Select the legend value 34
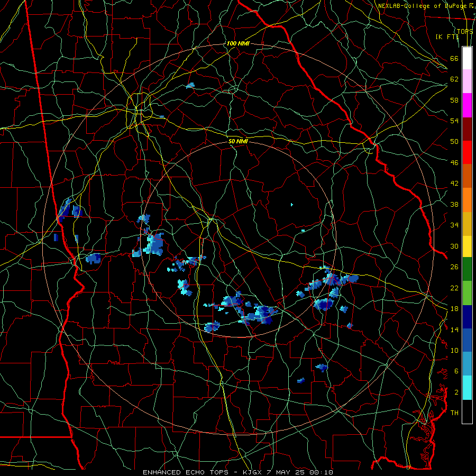Screen dimensions: 476x476 coord(454,225)
